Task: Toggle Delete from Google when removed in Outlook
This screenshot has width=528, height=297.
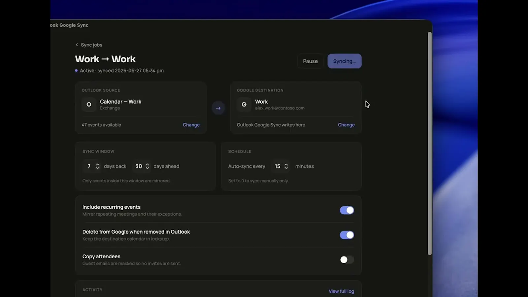Action: [x=347, y=235]
